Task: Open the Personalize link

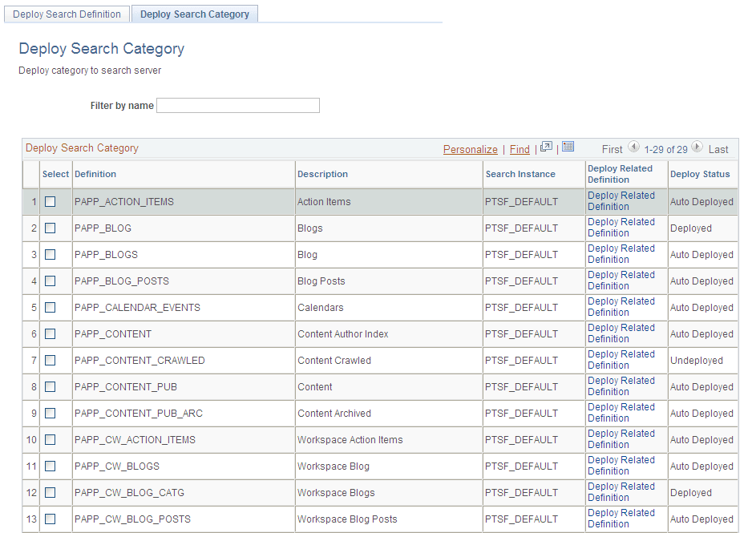Action: click(x=470, y=148)
